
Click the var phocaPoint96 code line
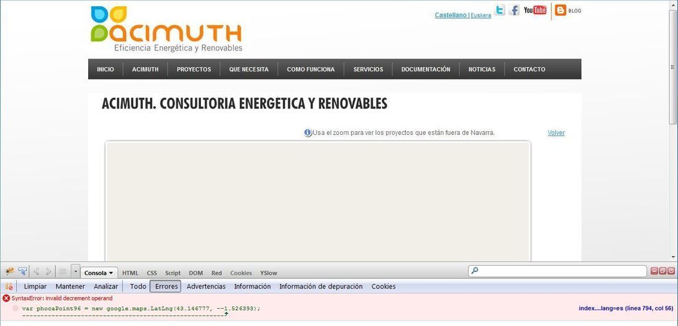point(141,308)
